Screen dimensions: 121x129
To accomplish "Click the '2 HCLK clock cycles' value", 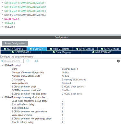I will click(73, 87).
